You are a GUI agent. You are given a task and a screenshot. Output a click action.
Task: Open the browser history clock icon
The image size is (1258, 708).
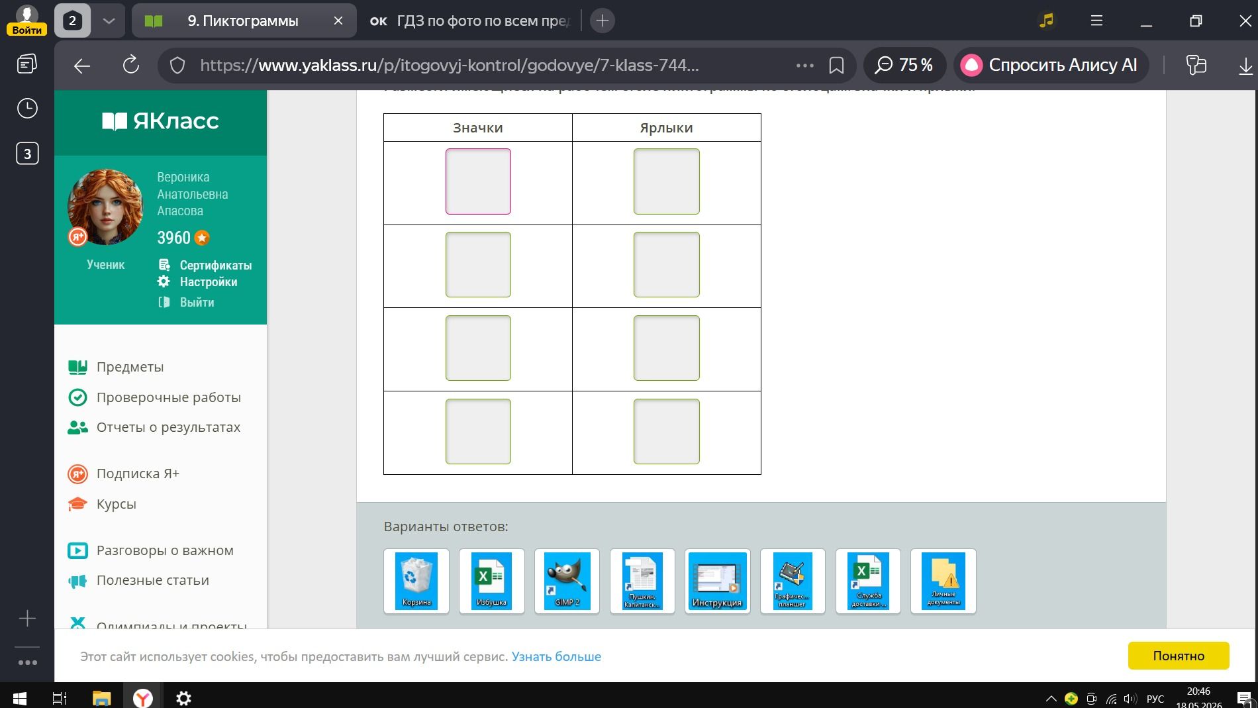(x=27, y=109)
